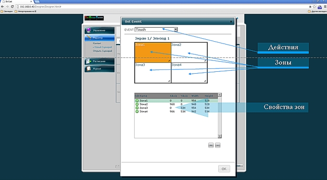Select the Зона2 name in the table
The image size is (327, 180).
tap(143, 104)
